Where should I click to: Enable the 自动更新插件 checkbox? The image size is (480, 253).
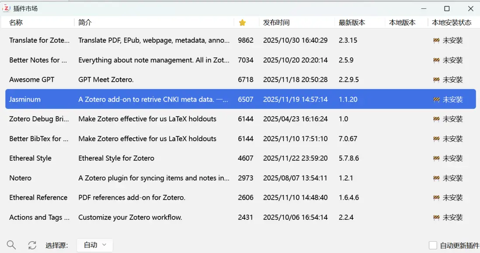click(433, 246)
